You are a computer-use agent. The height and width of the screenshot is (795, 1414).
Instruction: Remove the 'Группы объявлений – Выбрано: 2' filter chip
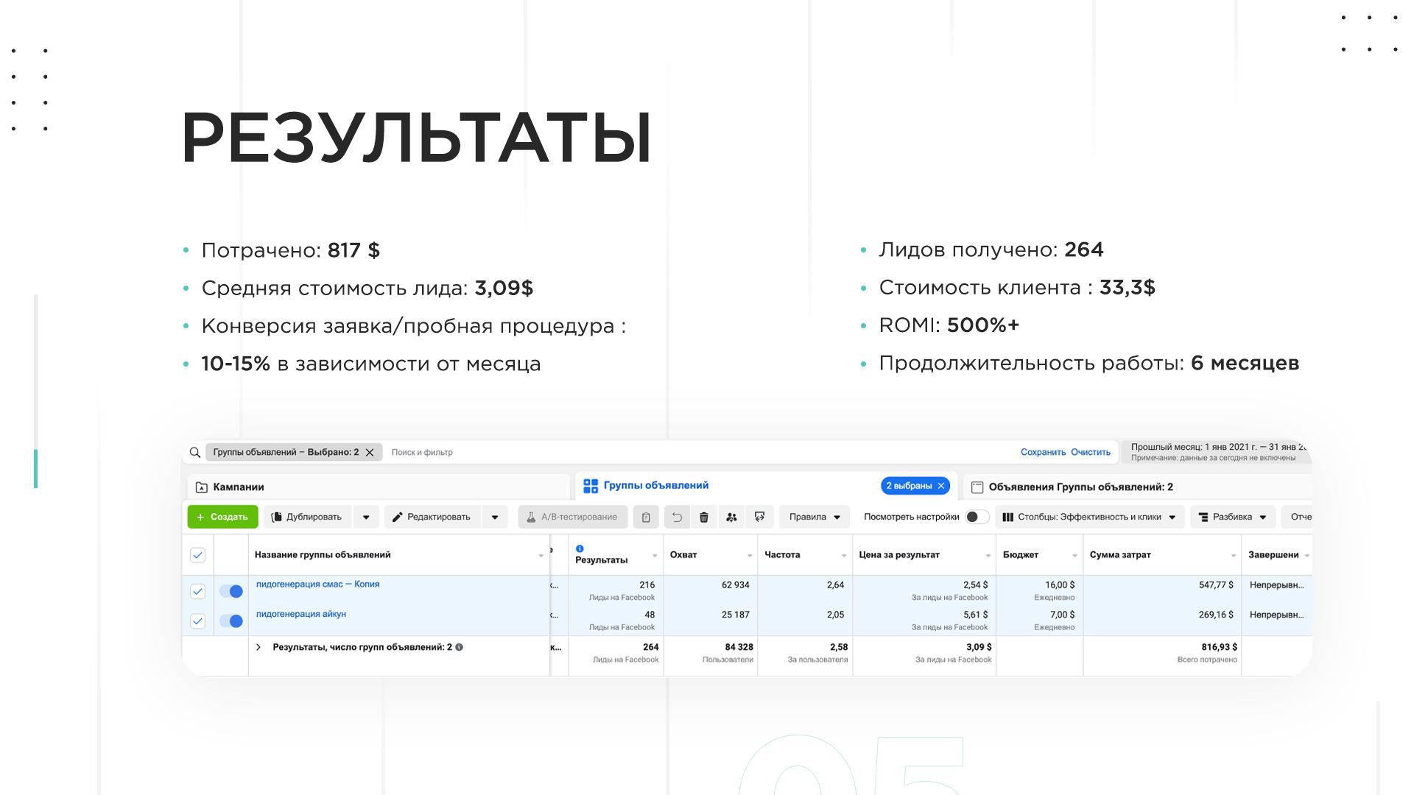(x=370, y=453)
